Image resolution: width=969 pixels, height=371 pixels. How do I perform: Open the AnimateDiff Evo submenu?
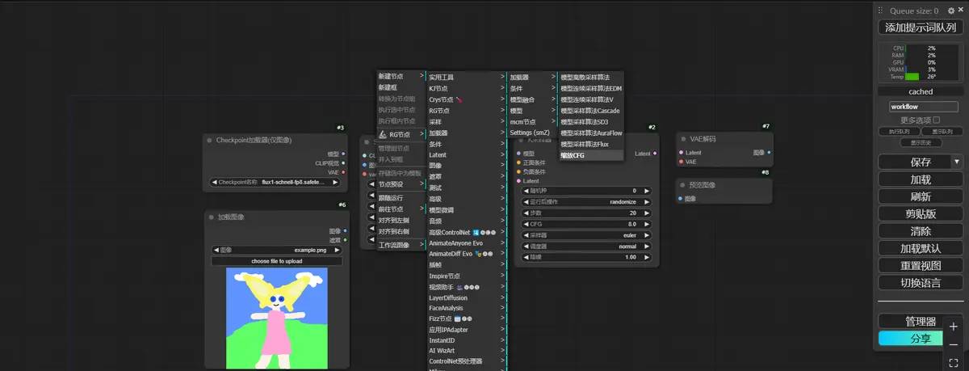coord(466,254)
